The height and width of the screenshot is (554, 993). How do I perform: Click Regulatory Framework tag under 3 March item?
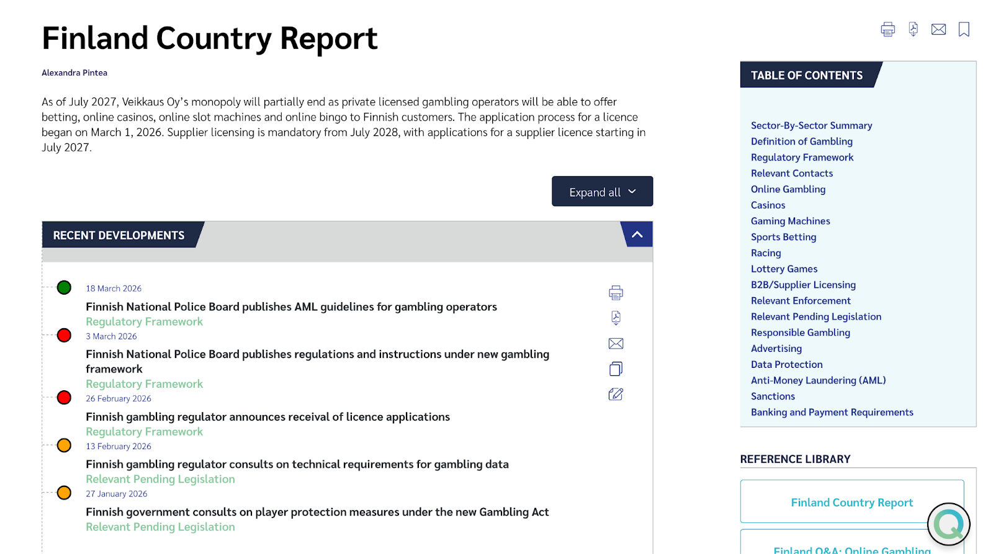pos(144,383)
